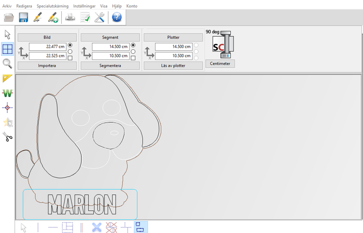Click the open folder icon in toolbar
Screen dimensions: 363x233
pyautogui.click(x=9, y=17)
